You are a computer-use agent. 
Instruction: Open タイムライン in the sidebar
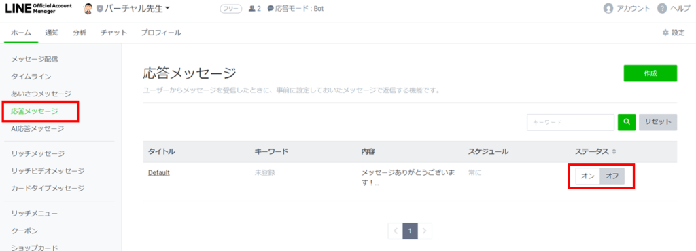click(x=31, y=76)
